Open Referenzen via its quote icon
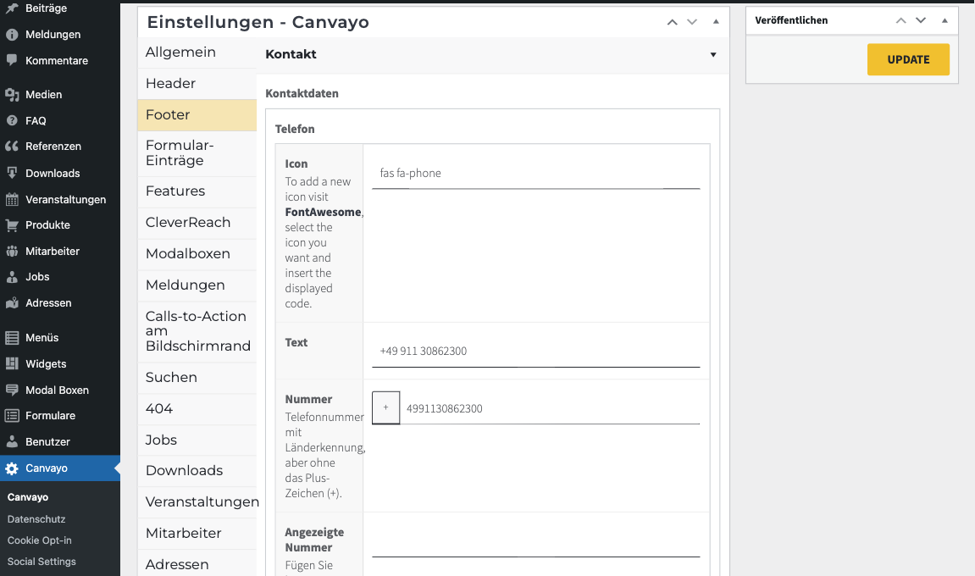The image size is (975, 576). click(12, 147)
